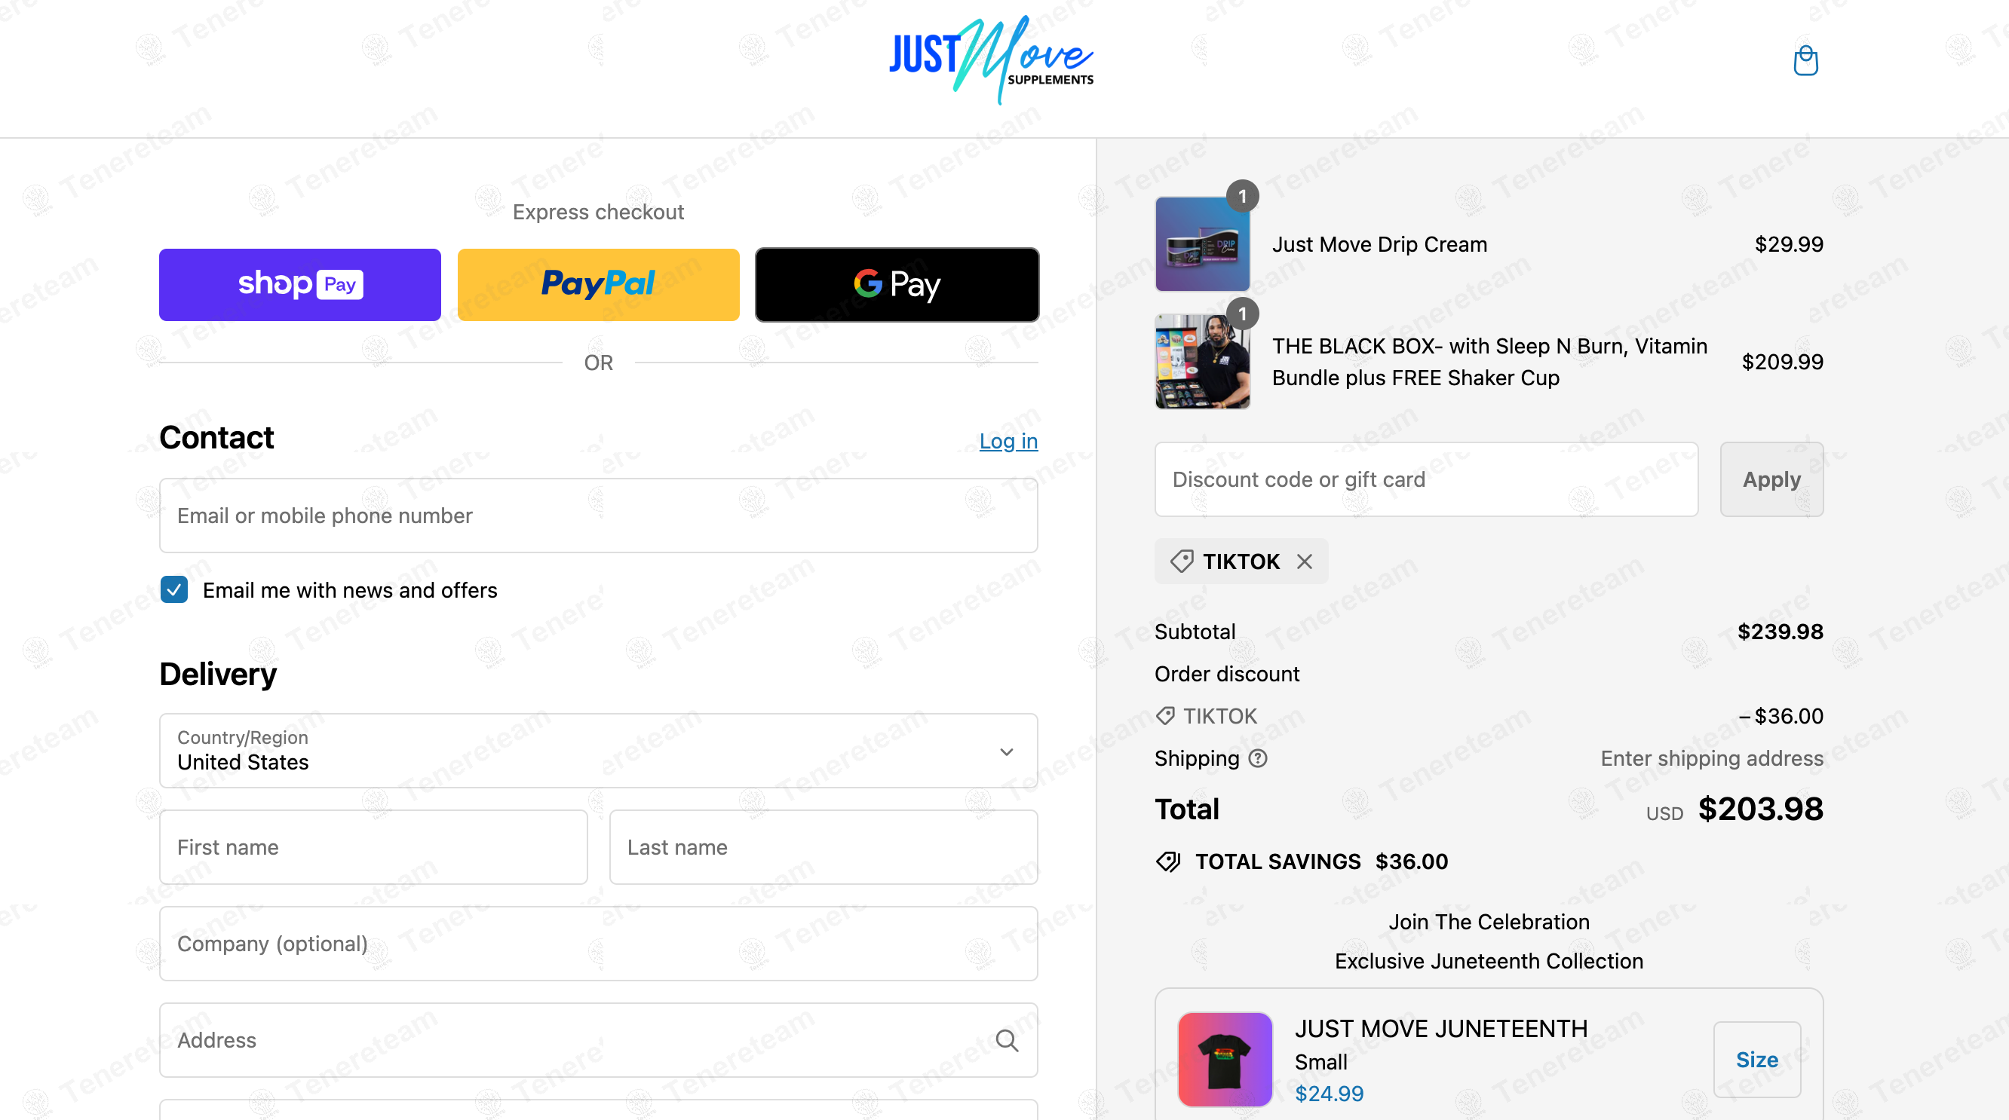
Task: Click the $29.99 price
Action: pyautogui.click(x=1788, y=244)
